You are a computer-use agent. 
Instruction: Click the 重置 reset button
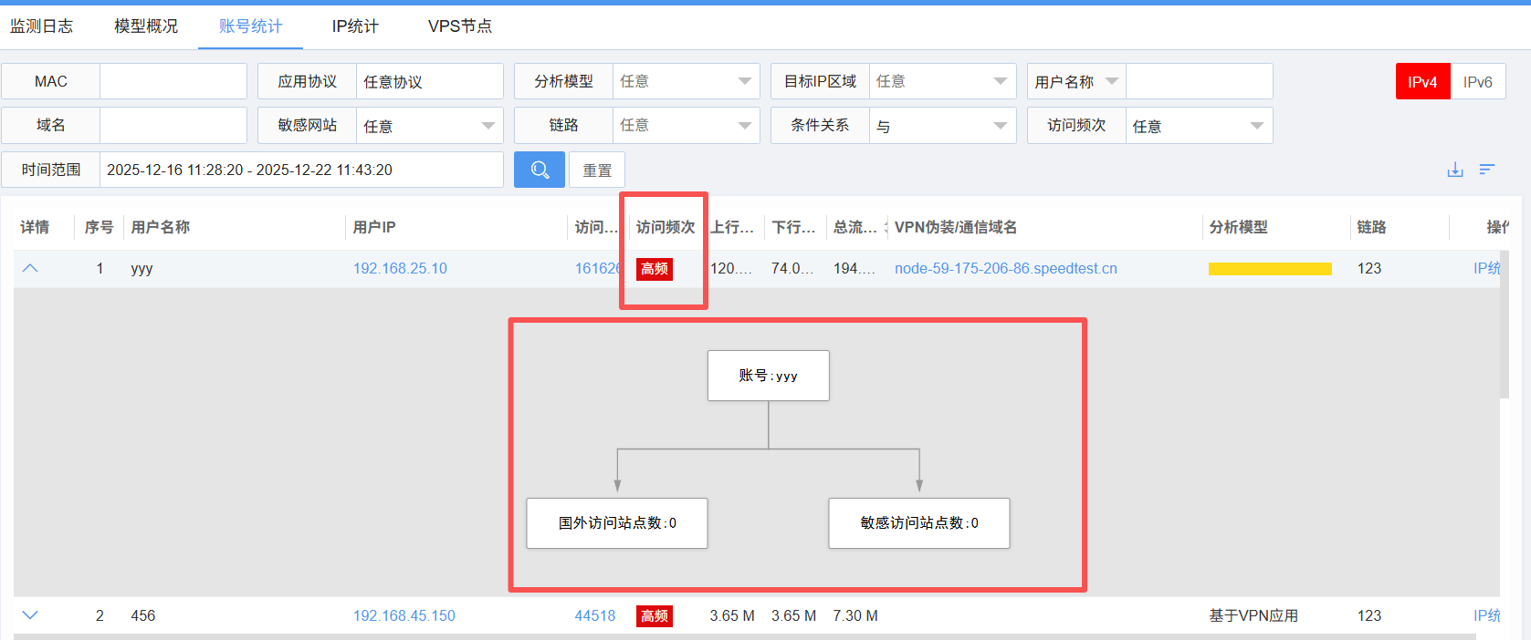(597, 170)
